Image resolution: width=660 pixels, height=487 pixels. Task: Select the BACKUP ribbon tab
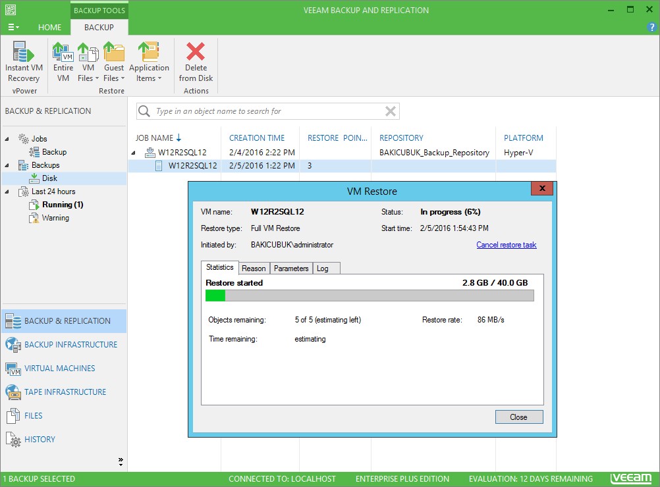click(x=99, y=28)
